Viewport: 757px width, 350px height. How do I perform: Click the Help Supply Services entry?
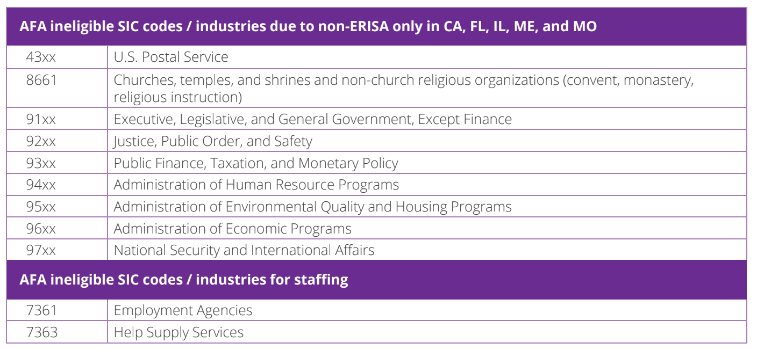[178, 332]
